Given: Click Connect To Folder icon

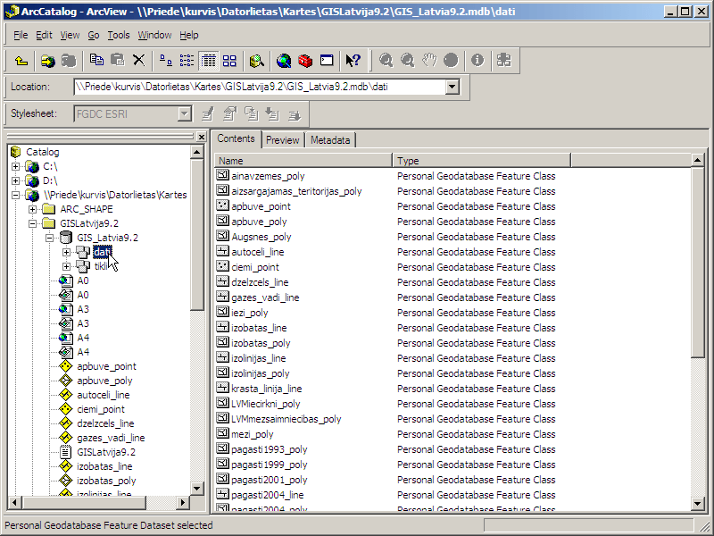Looking at the screenshot, I should [48, 61].
